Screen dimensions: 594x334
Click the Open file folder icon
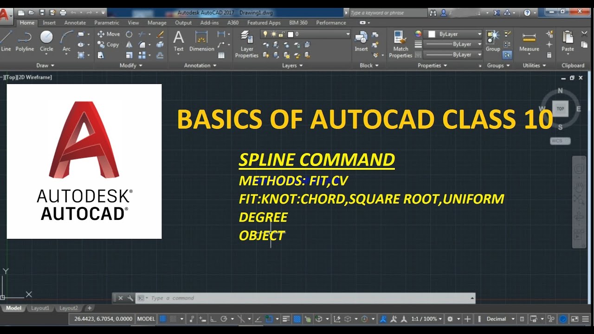point(31,13)
